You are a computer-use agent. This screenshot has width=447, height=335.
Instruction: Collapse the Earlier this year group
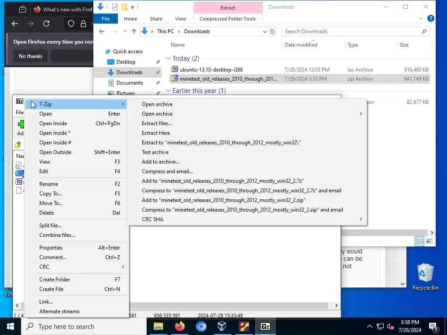pyautogui.click(x=168, y=91)
